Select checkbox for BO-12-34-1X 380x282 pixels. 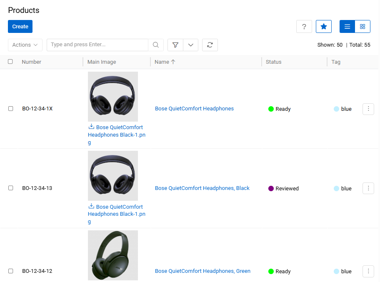[11, 109]
